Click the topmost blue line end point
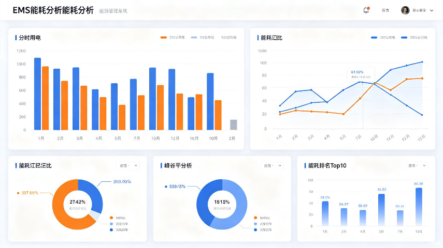Screen dimensions: 443x248 422,62
